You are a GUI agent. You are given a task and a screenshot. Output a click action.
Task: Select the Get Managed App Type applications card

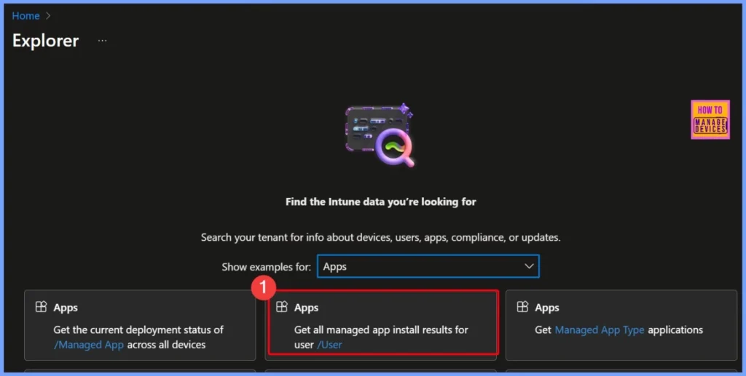pyautogui.click(x=621, y=325)
